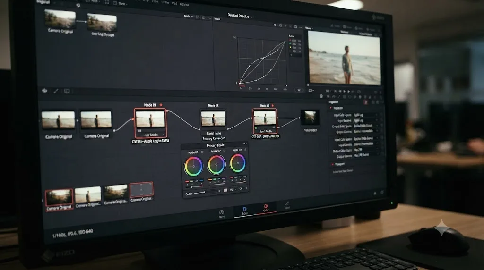Screen dimensions: 484x270
Task: Click the last icon in the Primary panel footer
Action: pos(246,188)
